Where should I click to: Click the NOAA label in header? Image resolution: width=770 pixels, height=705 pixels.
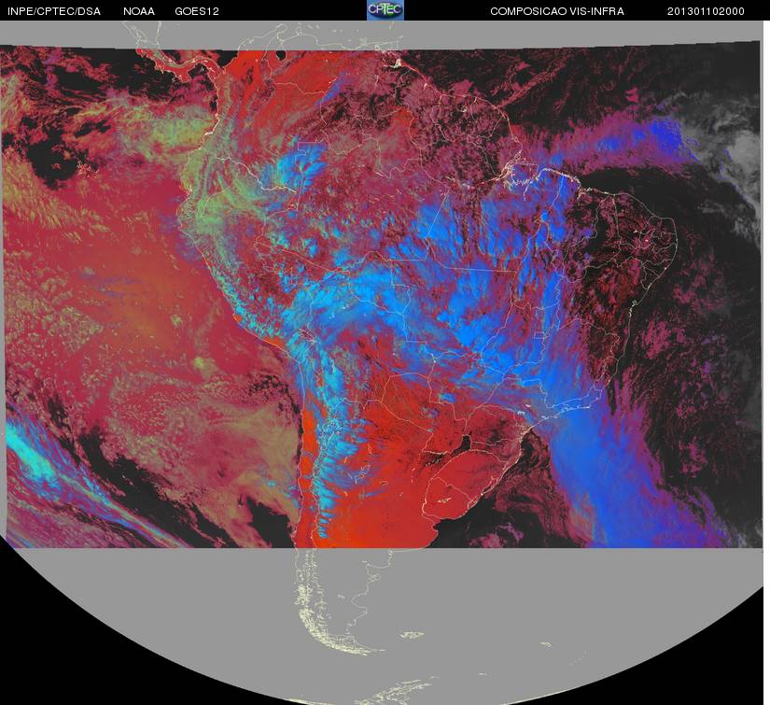[x=139, y=11]
